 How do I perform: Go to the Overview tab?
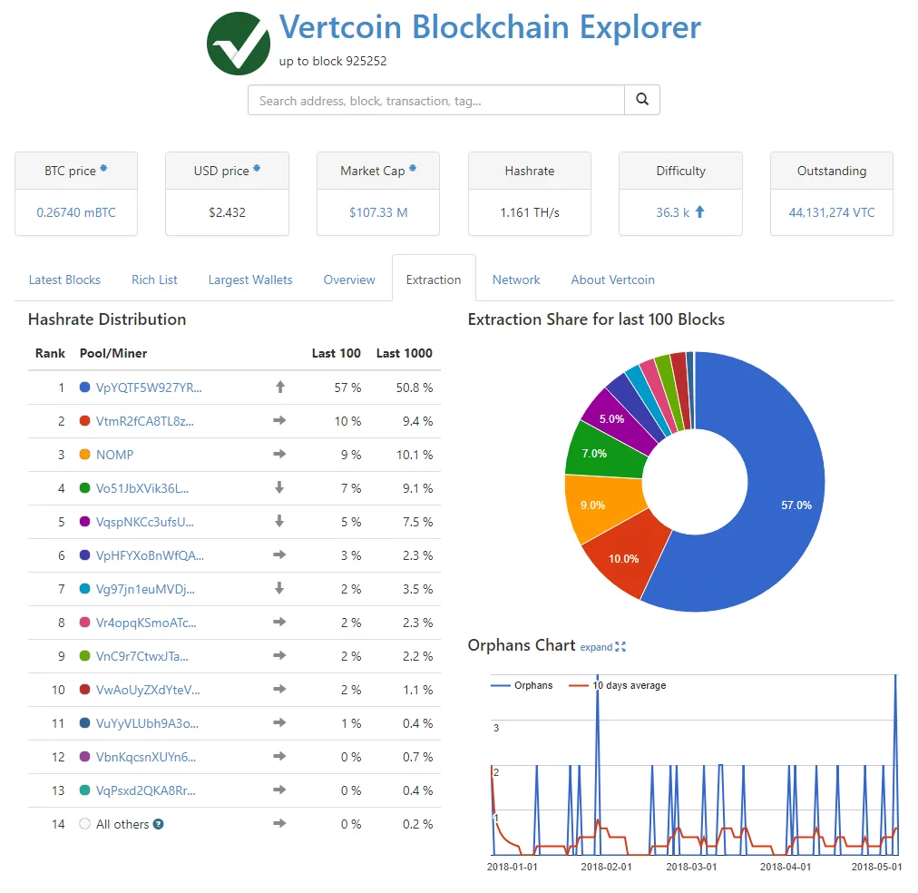(349, 280)
